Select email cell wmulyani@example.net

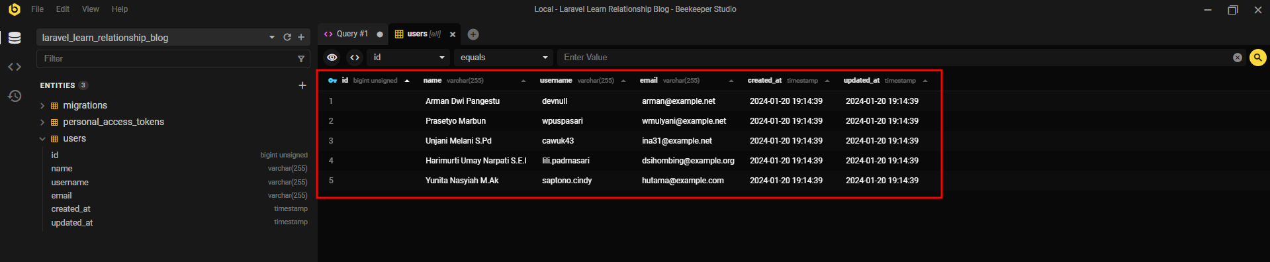tap(684, 121)
